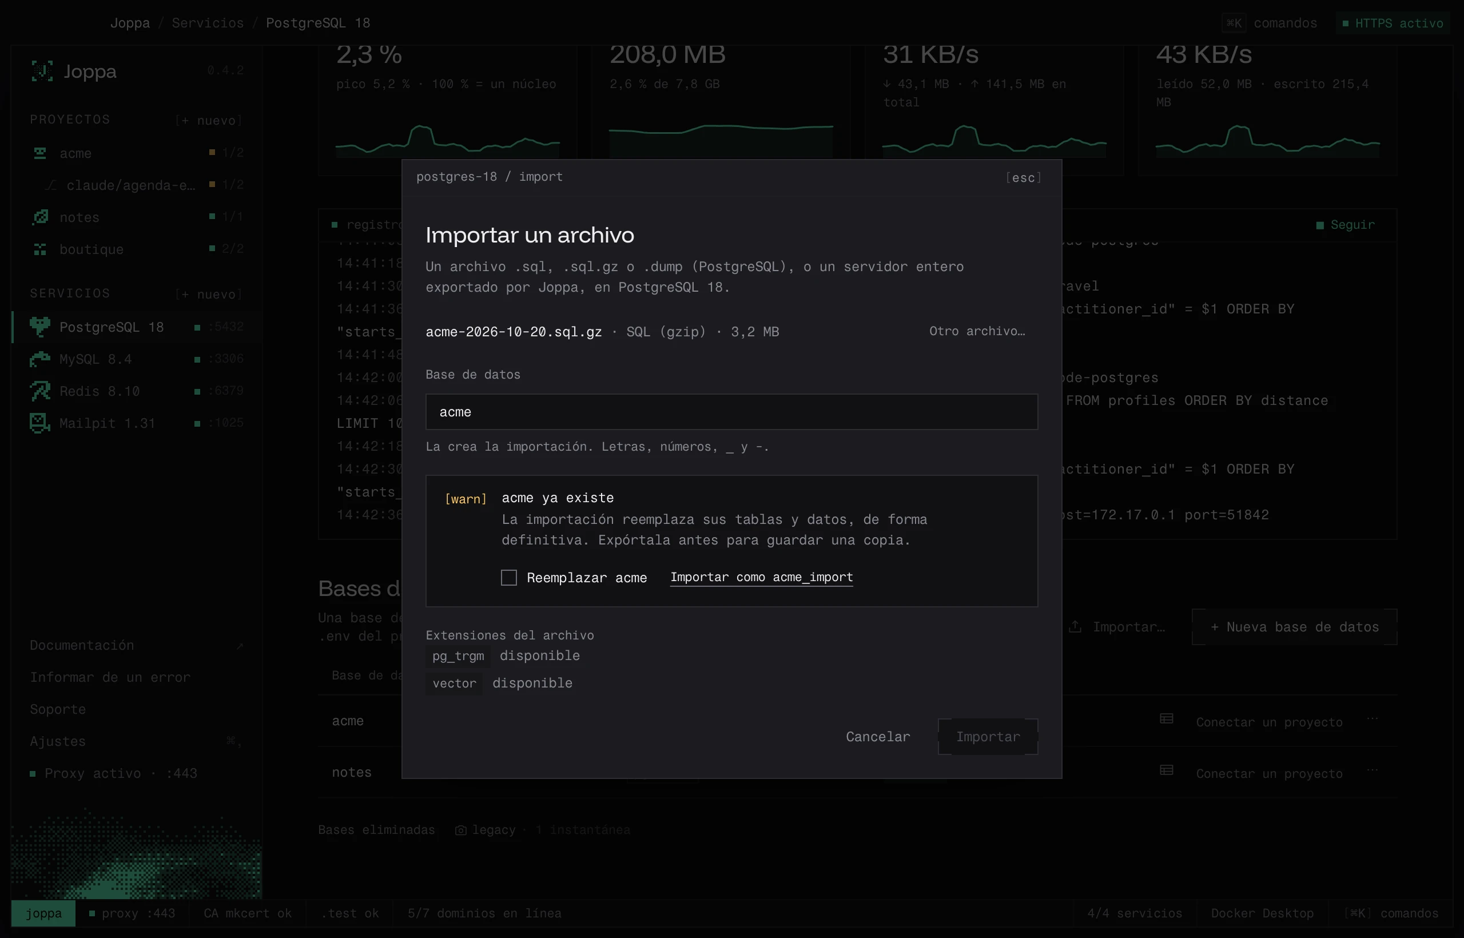The width and height of the screenshot is (1464, 938).
Task: Click the table icon in the acme row
Action: pos(1166,719)
